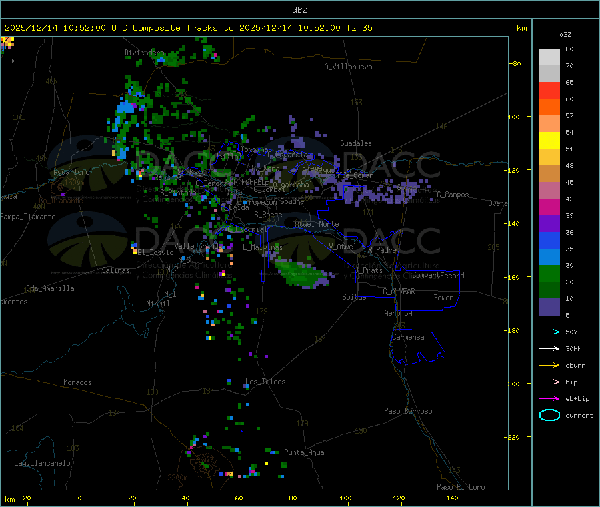Image resolution: width=600 pixels, height=507 pixels.
Task: Select the yellow 51-54 dBZ color swatch
Action: [549, 141]
